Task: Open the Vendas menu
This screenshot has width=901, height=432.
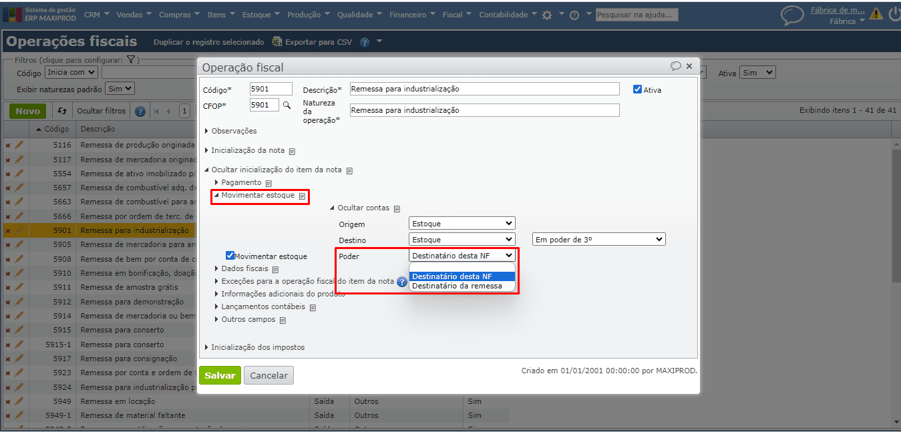Action: (134, 15)
